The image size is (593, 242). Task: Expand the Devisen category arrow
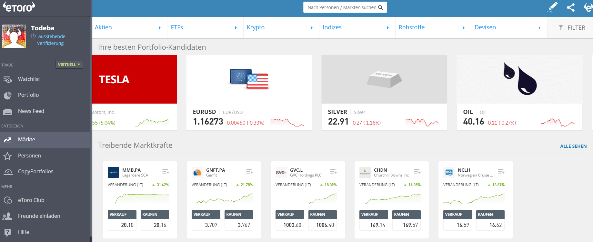click(539, 28)
